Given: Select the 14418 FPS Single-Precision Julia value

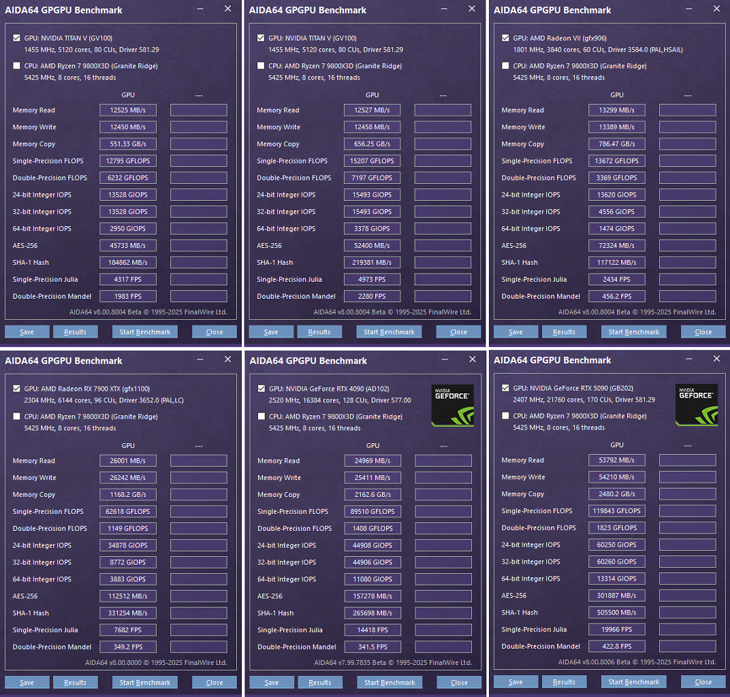Looking at the screenshot, I should tap(372, 630).
